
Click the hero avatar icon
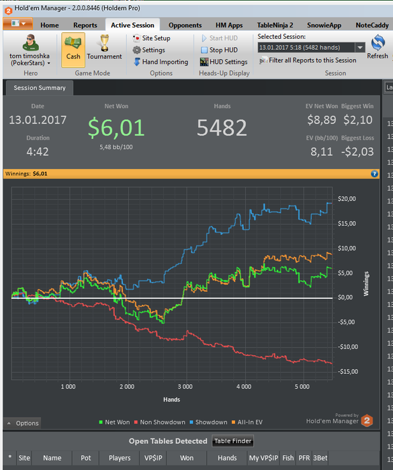pyautogui.click(x=30, y=42)
